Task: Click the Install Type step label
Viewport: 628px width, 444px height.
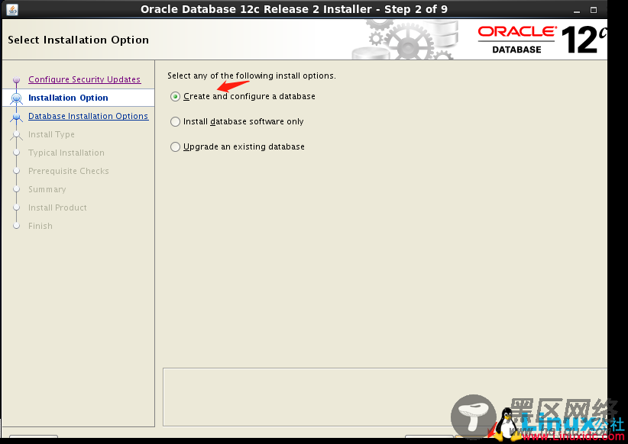Action: tap(51, 134)
